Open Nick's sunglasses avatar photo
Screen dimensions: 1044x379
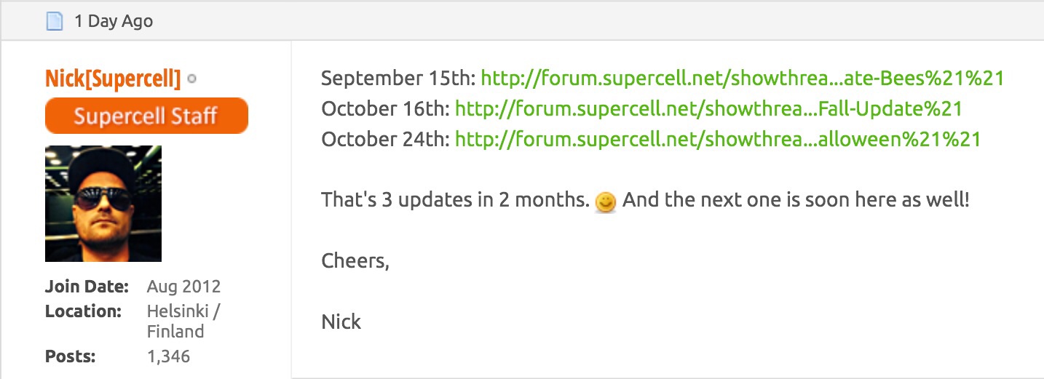point(103,204)
